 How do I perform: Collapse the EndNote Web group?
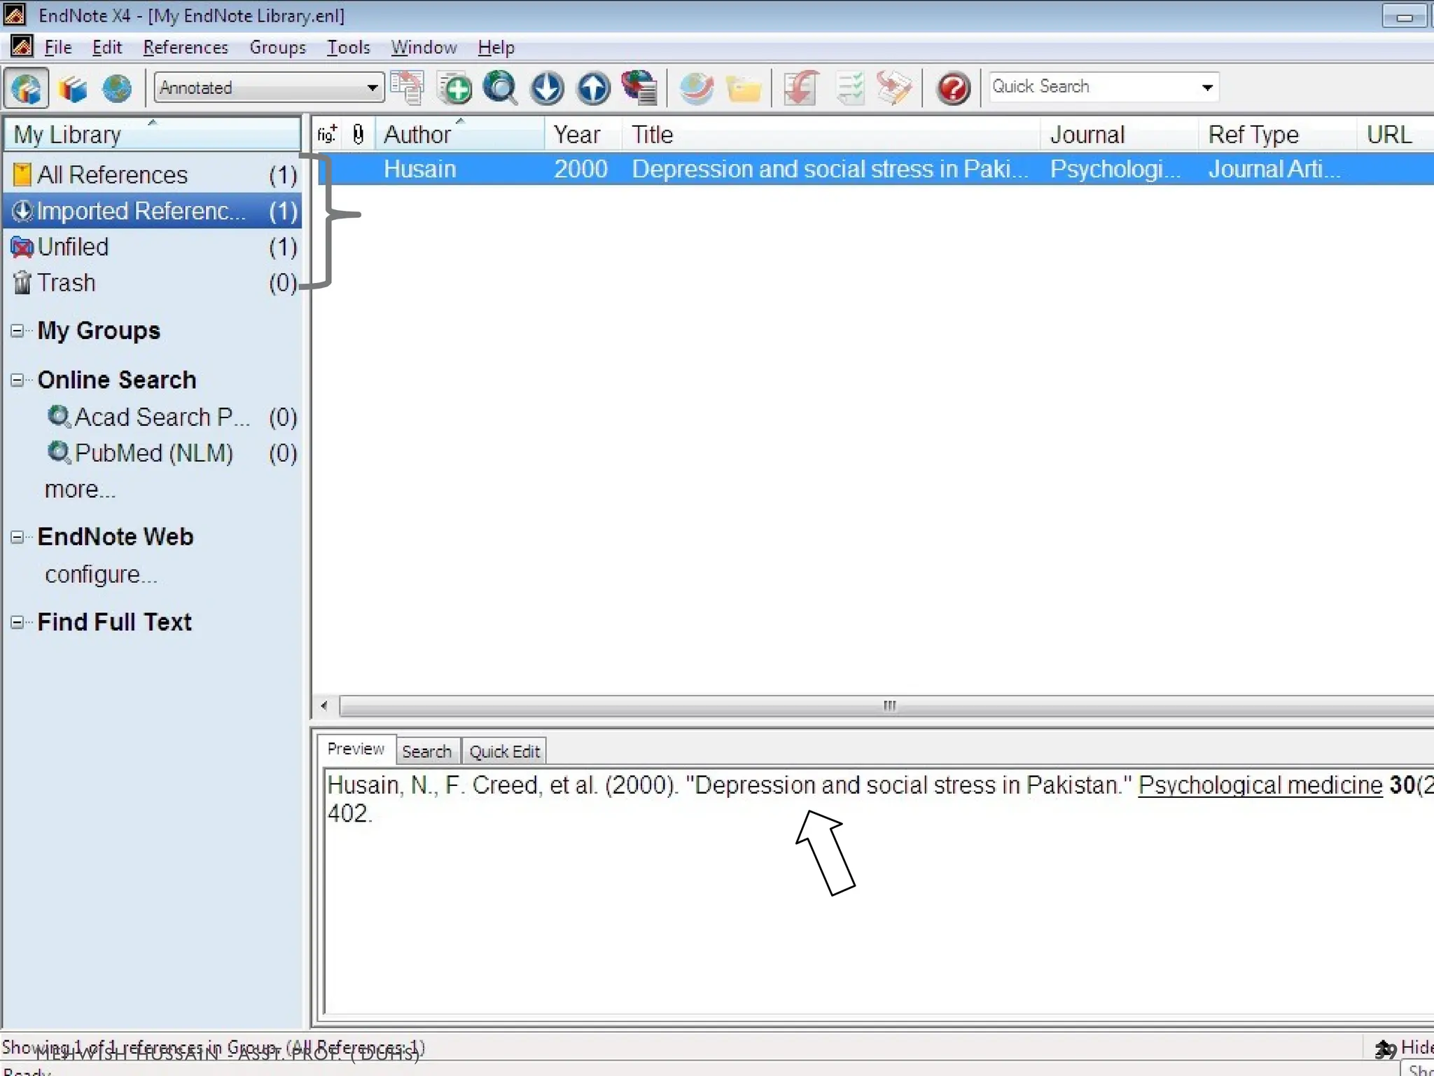[18, 537]
